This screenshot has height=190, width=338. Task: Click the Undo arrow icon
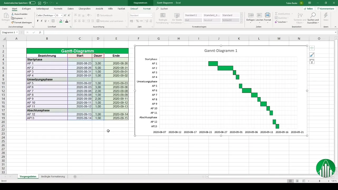coord(45,3)
